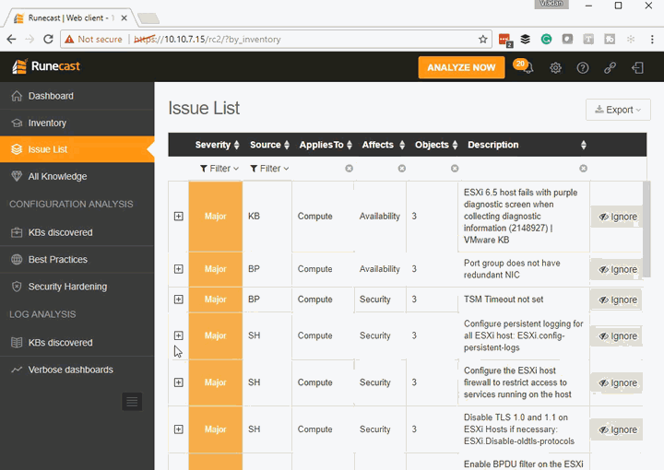Expand the ESXi 6.5 purple diagnostic screen row
664x470 pixels.
click(179, 217)
